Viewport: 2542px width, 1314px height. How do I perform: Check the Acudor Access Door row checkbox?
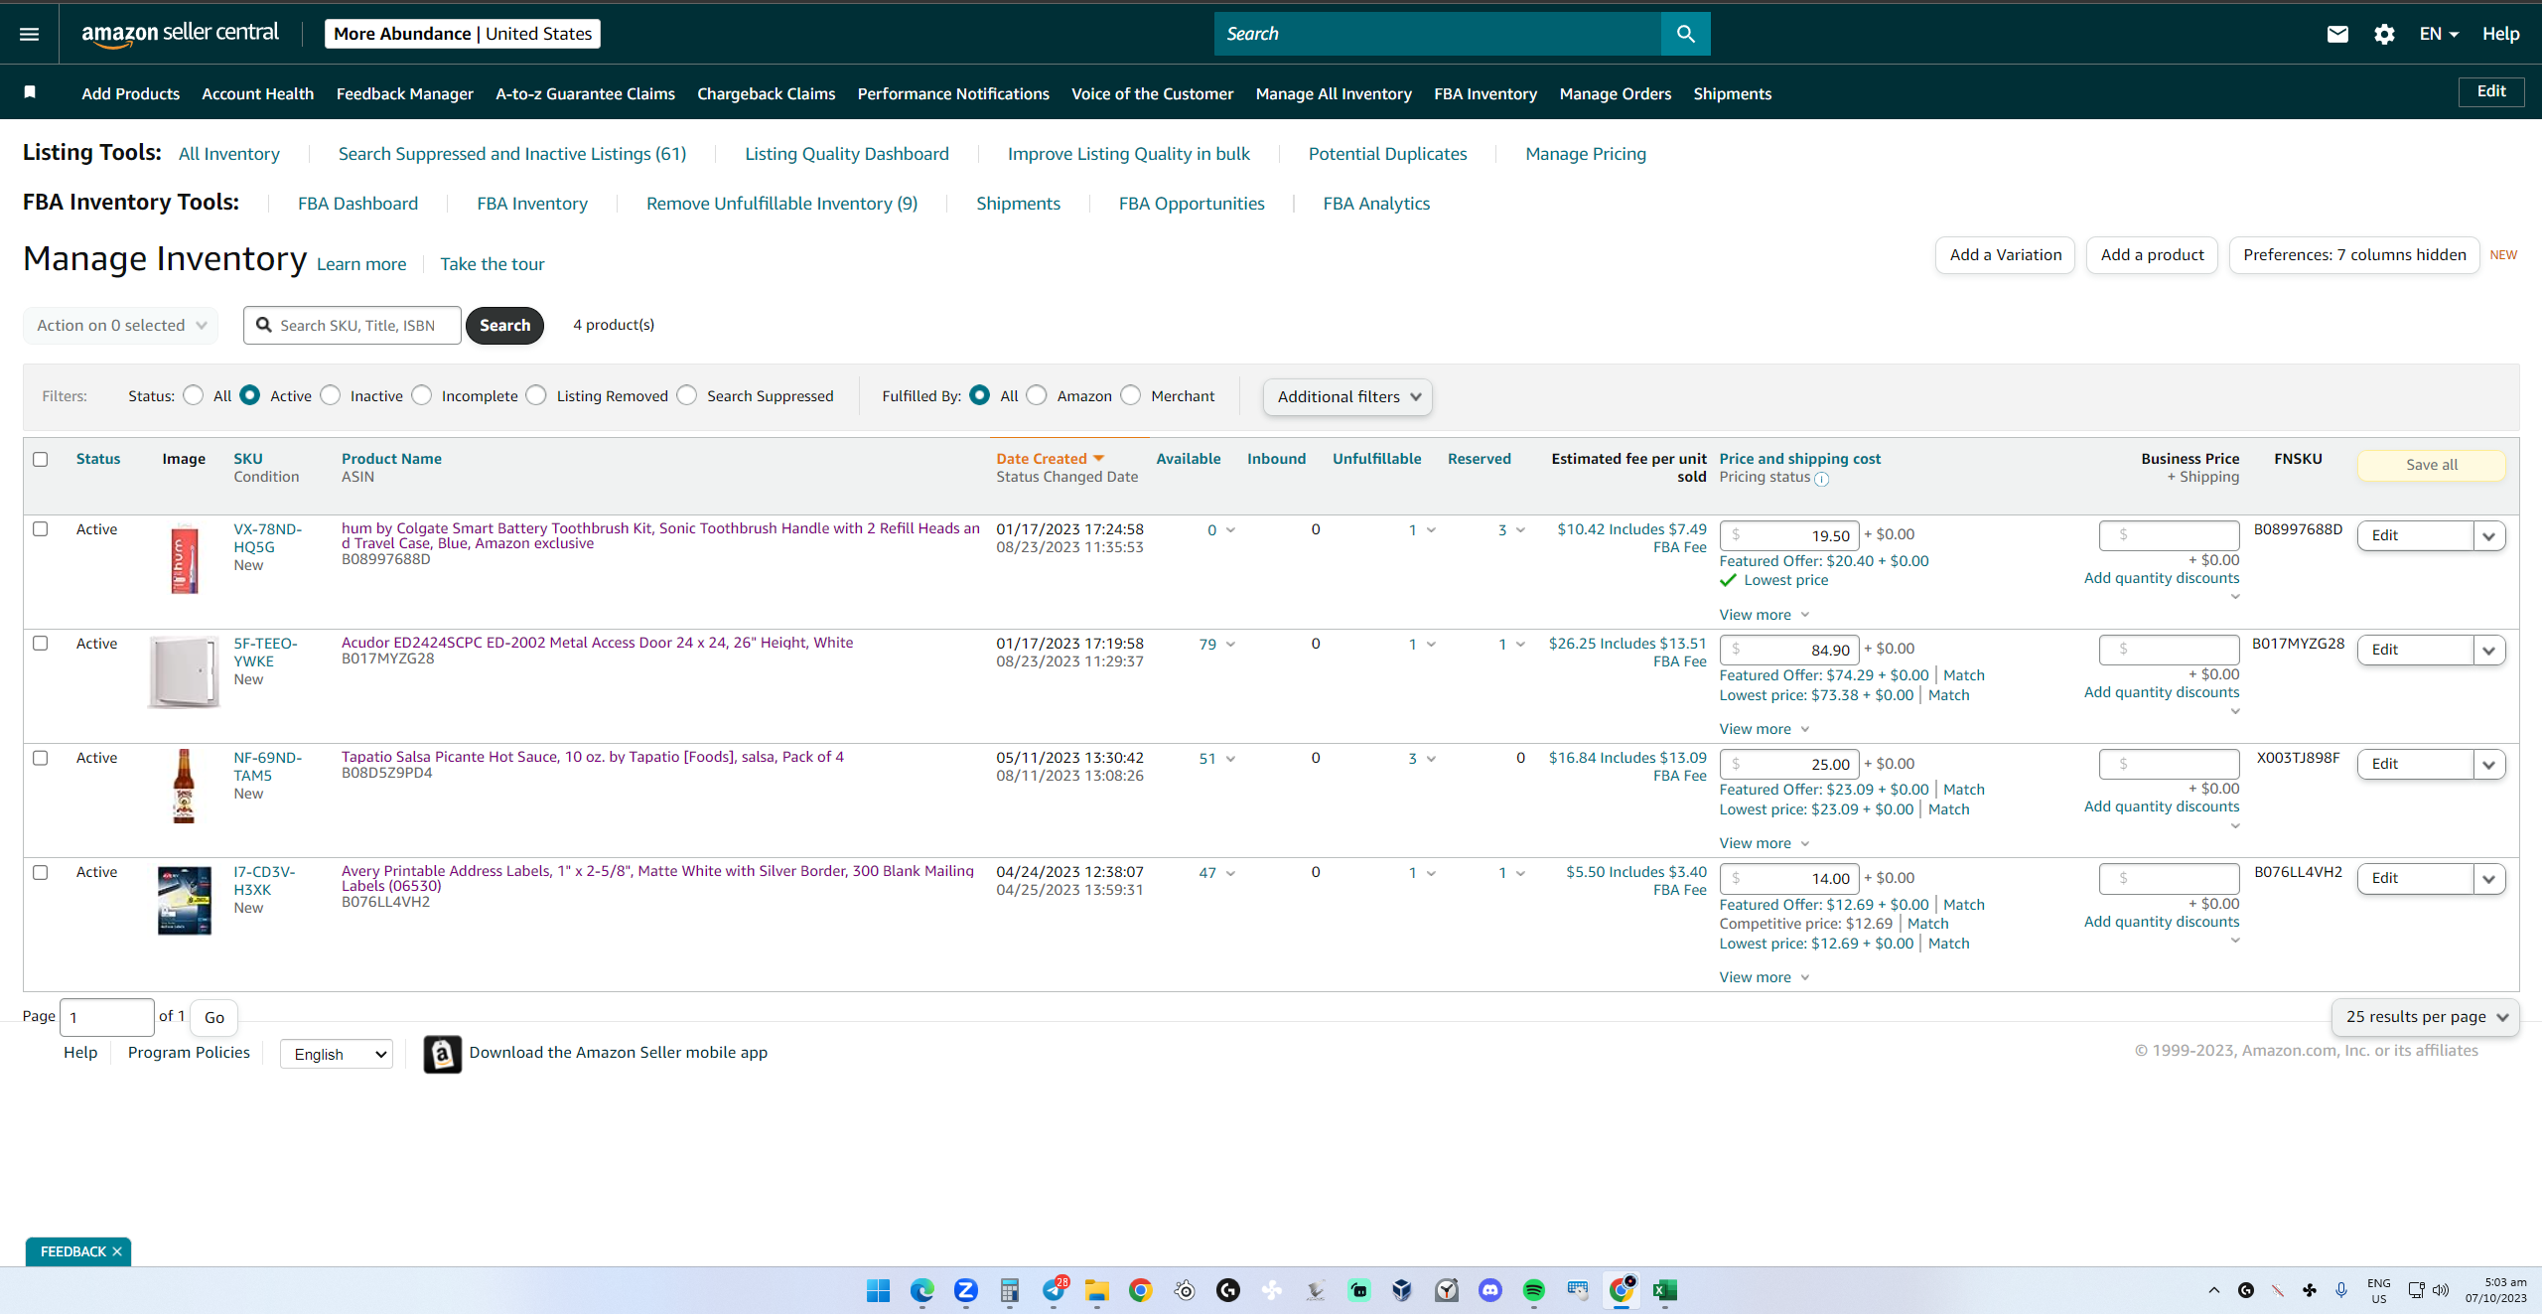41,644
